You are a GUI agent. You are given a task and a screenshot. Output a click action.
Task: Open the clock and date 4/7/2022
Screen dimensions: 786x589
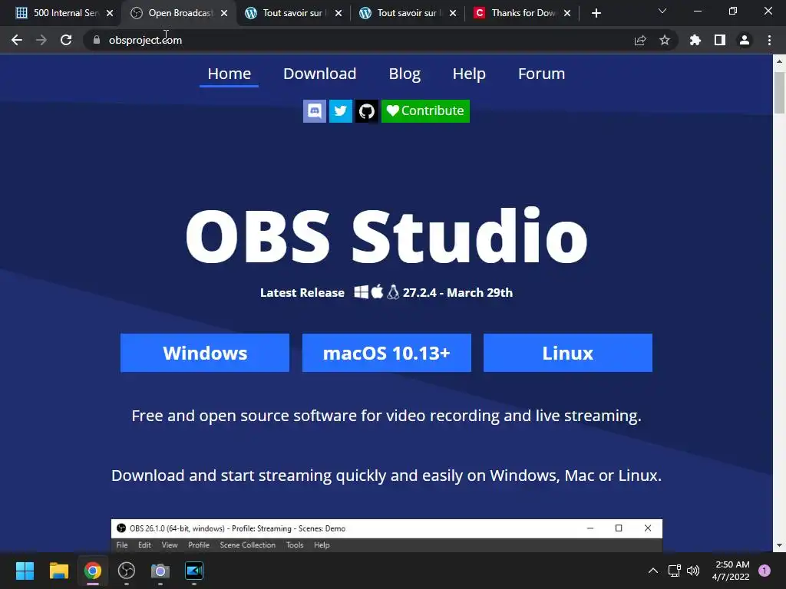coord(731,571)
